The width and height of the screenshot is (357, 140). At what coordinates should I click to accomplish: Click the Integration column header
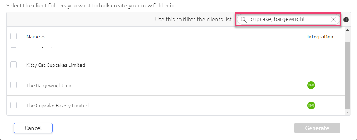[x=320, y=37]
